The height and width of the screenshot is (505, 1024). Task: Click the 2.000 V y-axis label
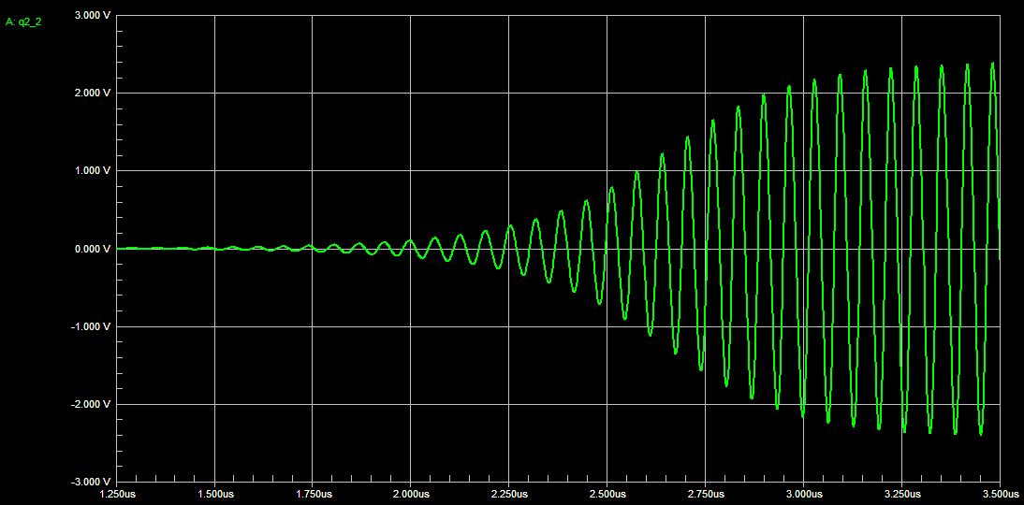click(x=93, y=94)
